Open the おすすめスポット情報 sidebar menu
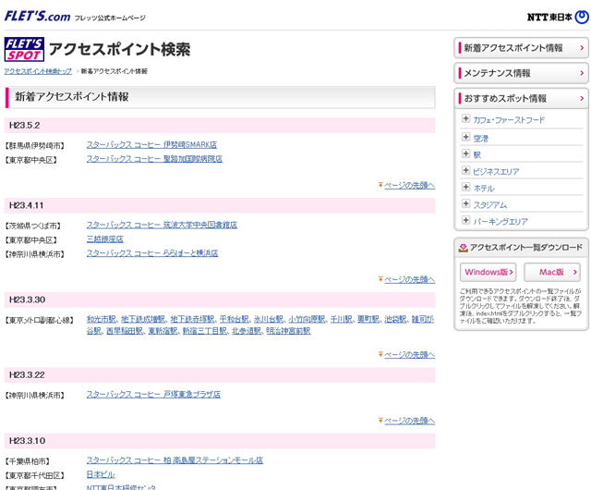 521,99
